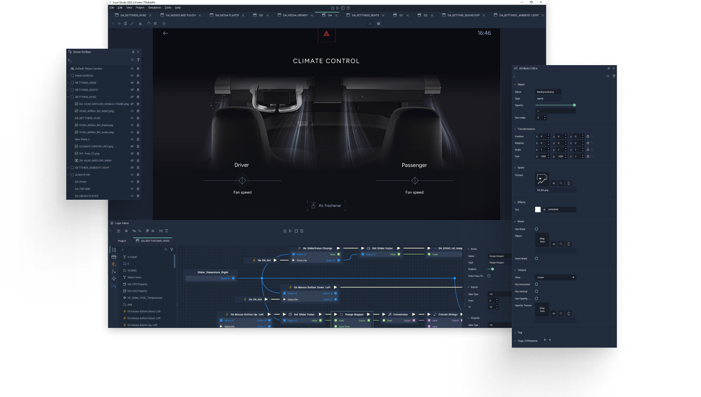701x397 pixels.
Task: Click the back arrow in the Climate Control preview
Action: 166,33
